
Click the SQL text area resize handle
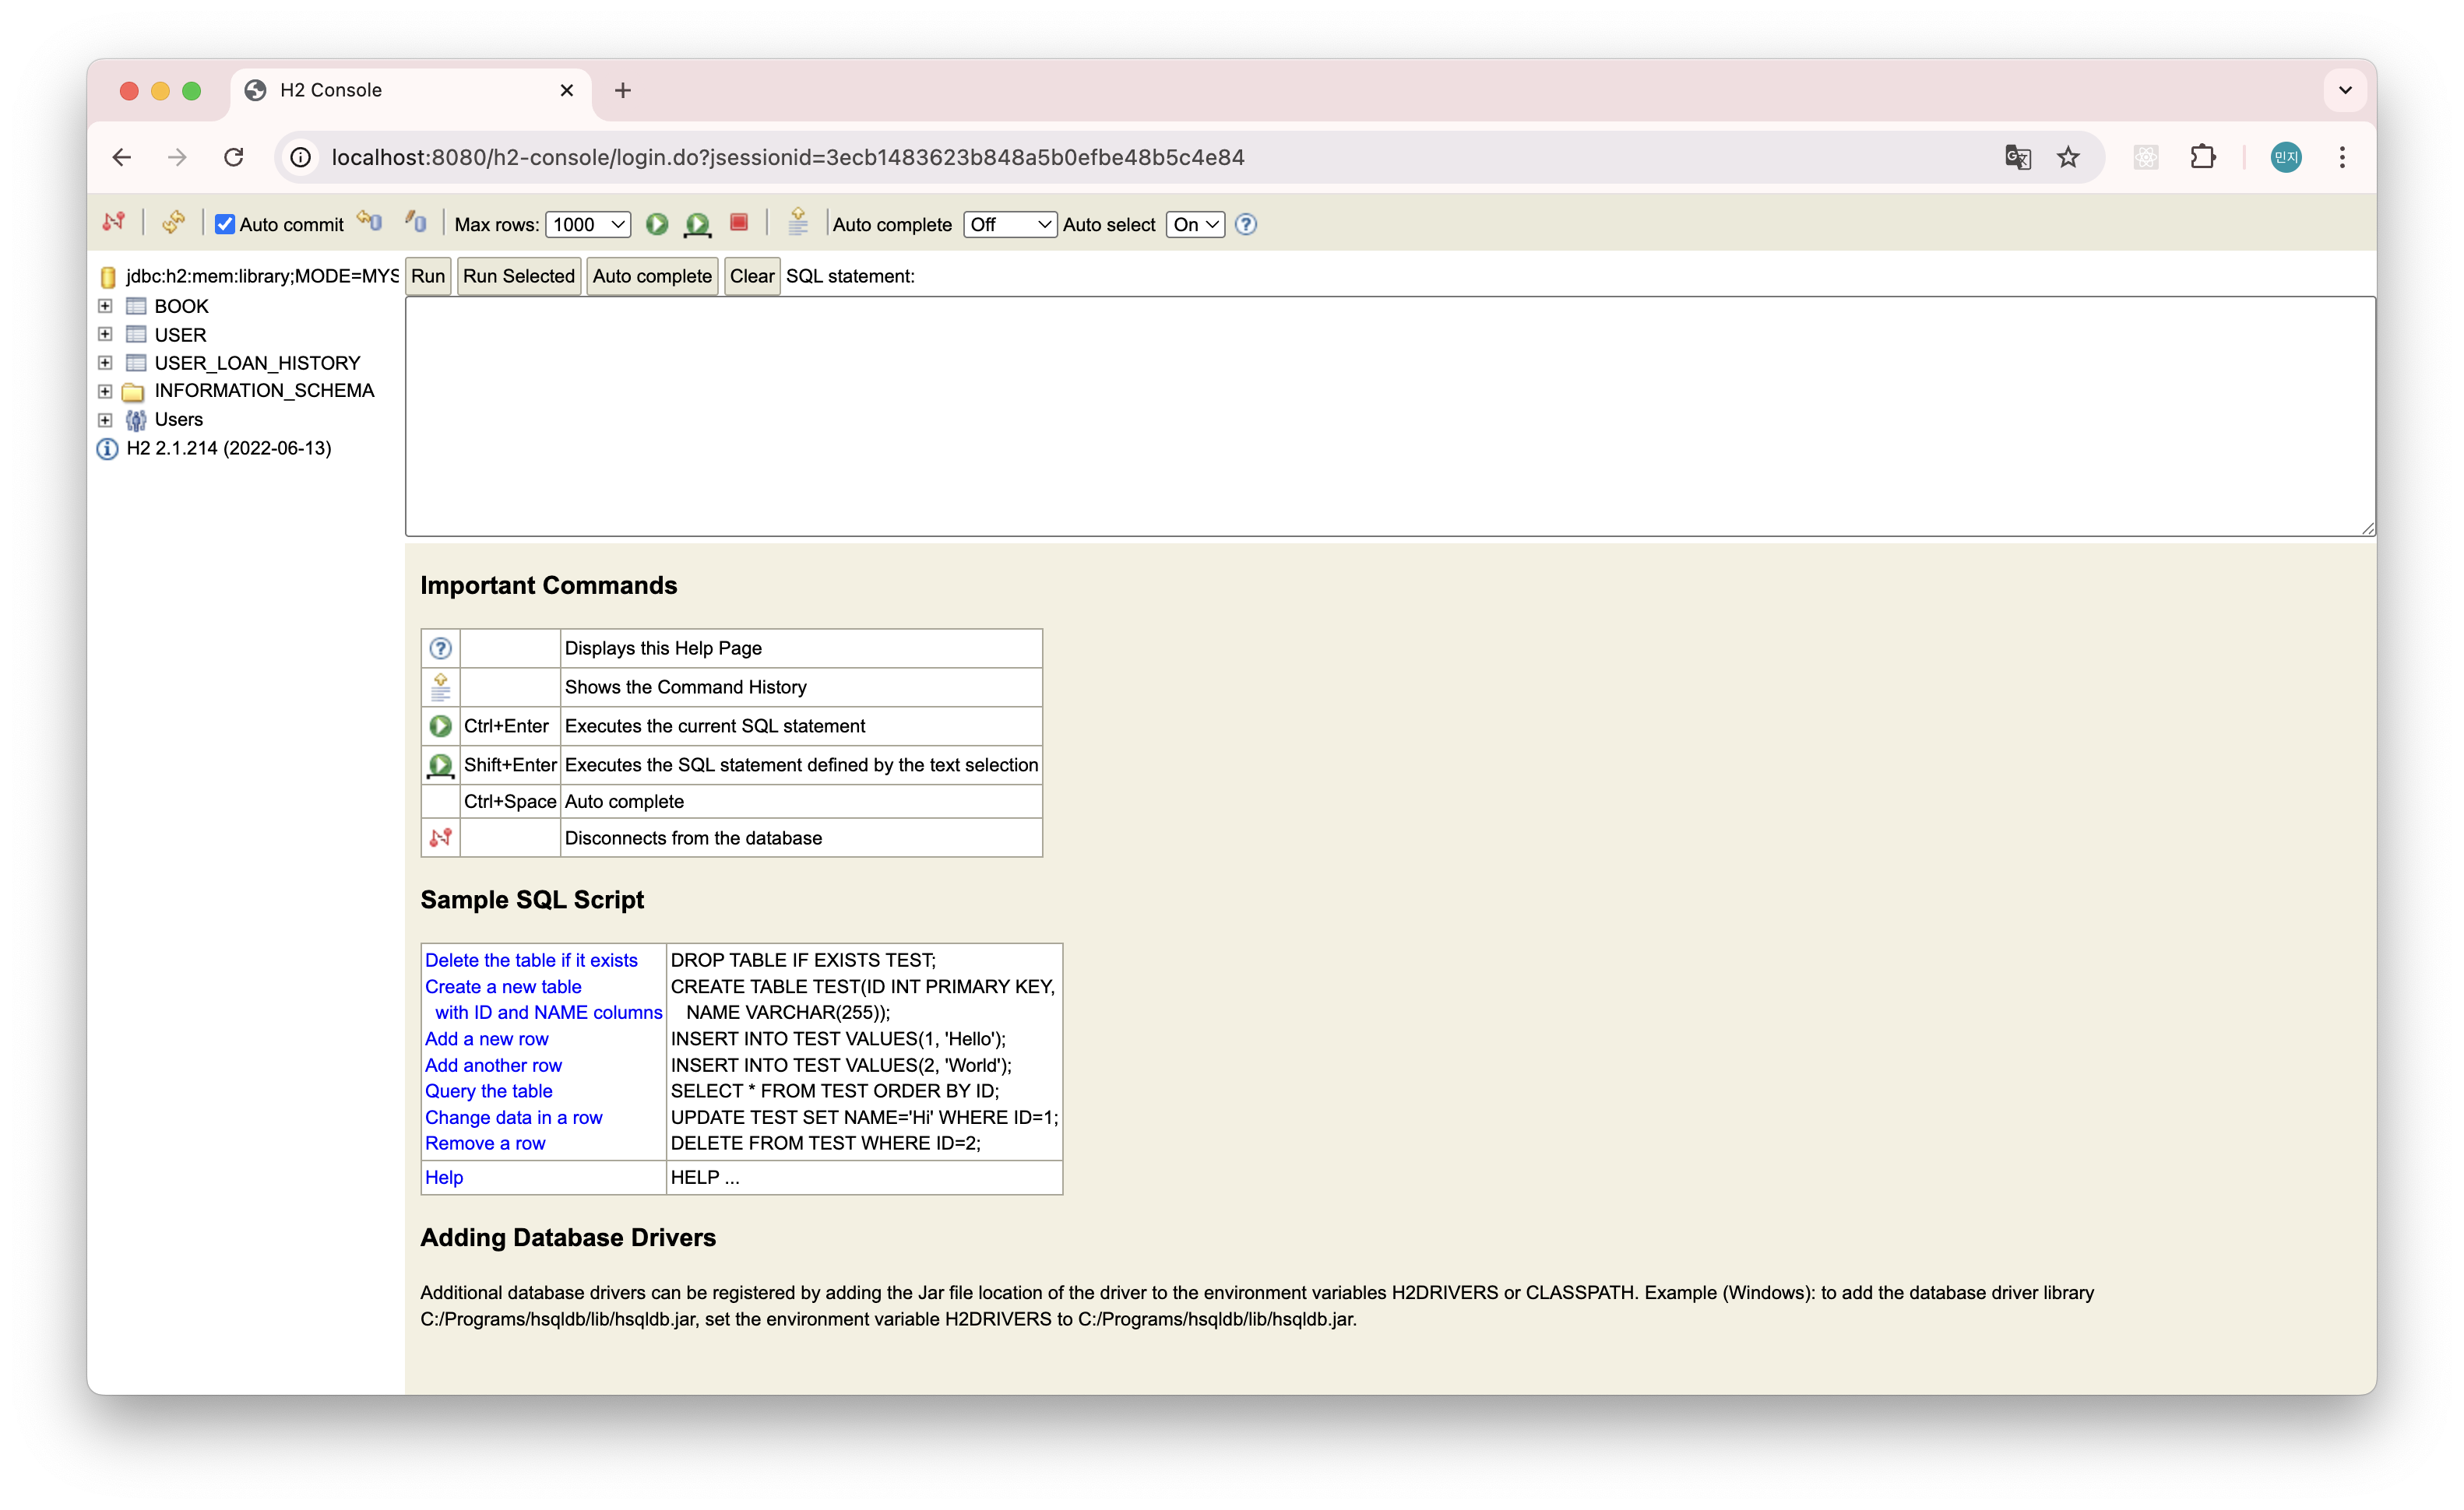tap(2368, 528)
